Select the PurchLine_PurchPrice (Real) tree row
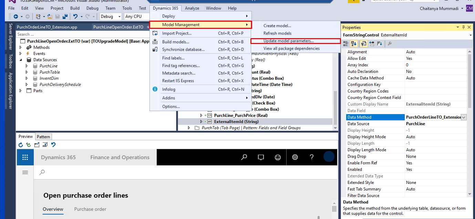The height and width of the screenshot is (219, 475). tap(241, 116)
